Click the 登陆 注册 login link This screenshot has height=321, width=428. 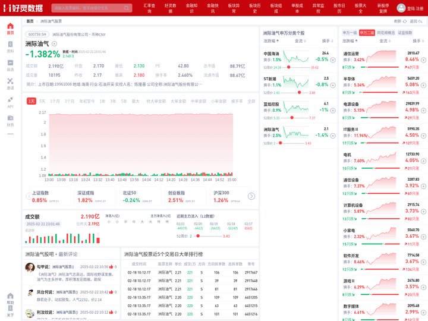[415, 8]
